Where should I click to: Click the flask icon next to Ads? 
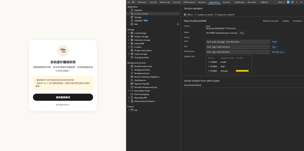pos(178,24)
